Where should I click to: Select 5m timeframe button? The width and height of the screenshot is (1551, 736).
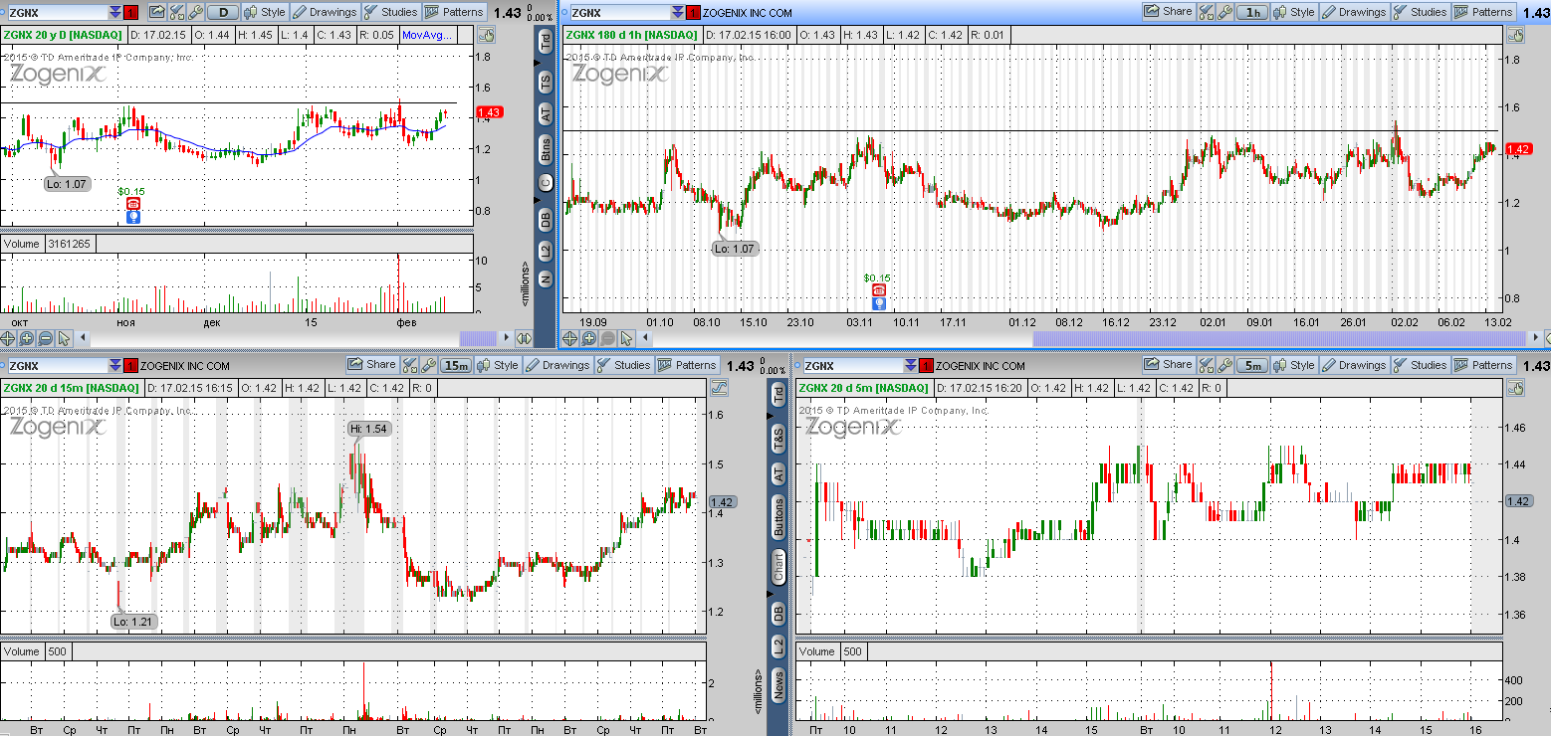(x=1252, y=365)
